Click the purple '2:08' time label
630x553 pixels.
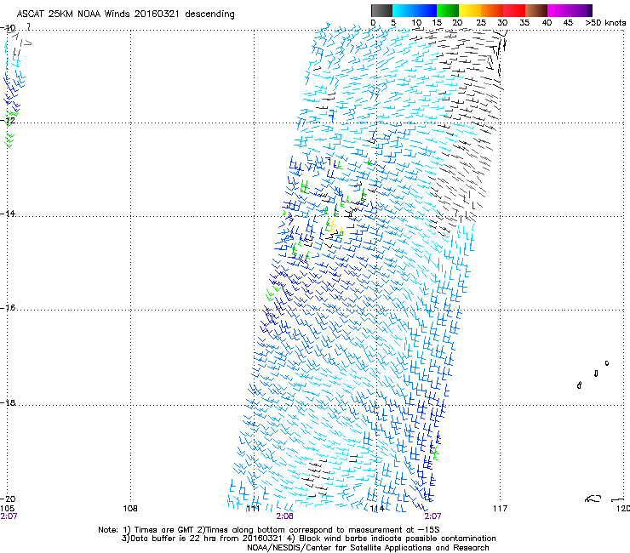[x=285, y=516]
